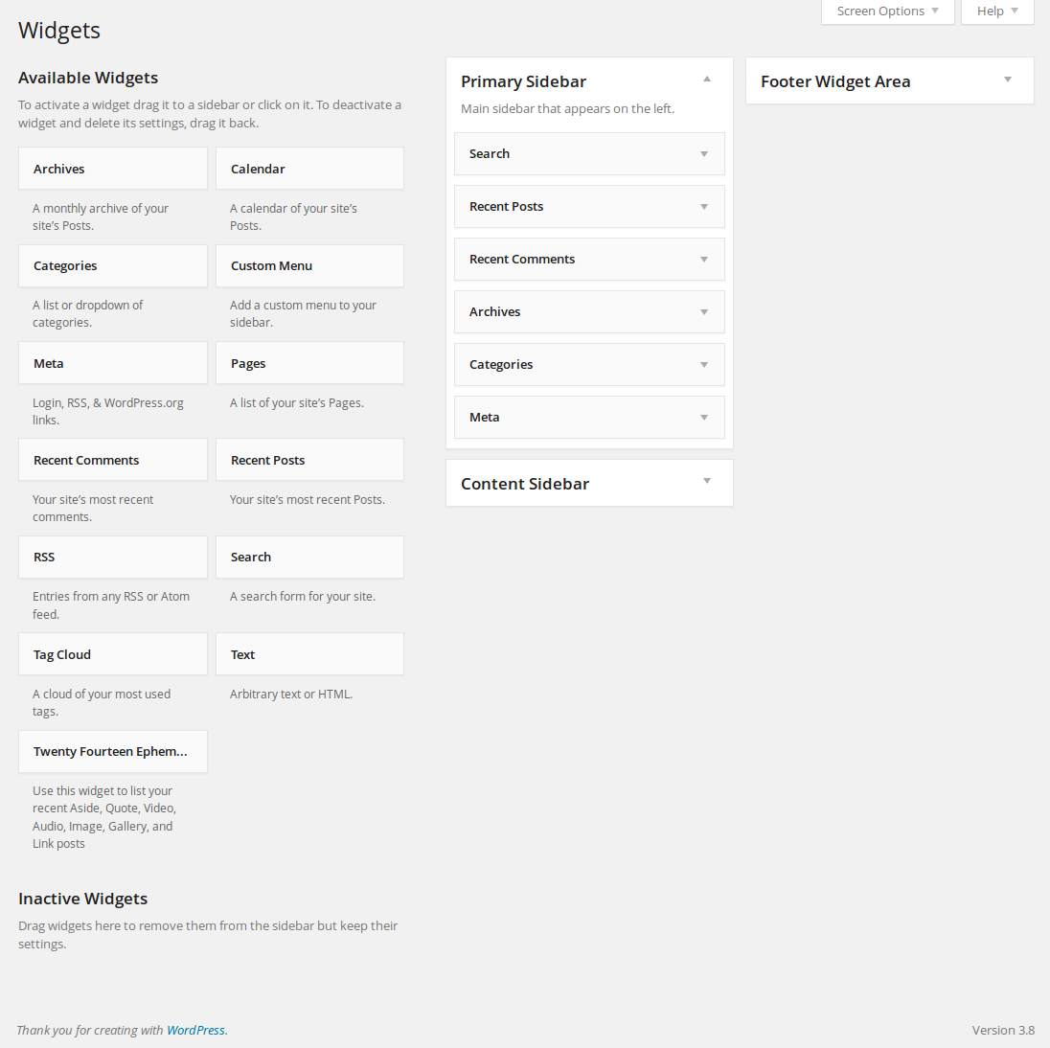Open Categories widget arrow in Primary Sidebar
Screen dimensions: 1050x1048
click(x=704, y=365)
